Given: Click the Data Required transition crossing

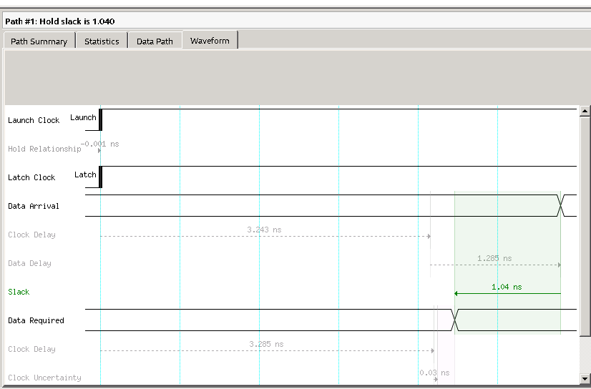Looking at the screenshot, I should pos(454,320).
